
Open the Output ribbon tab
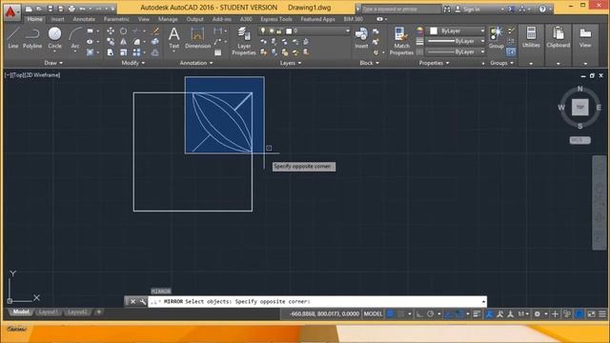coord(194,19)
